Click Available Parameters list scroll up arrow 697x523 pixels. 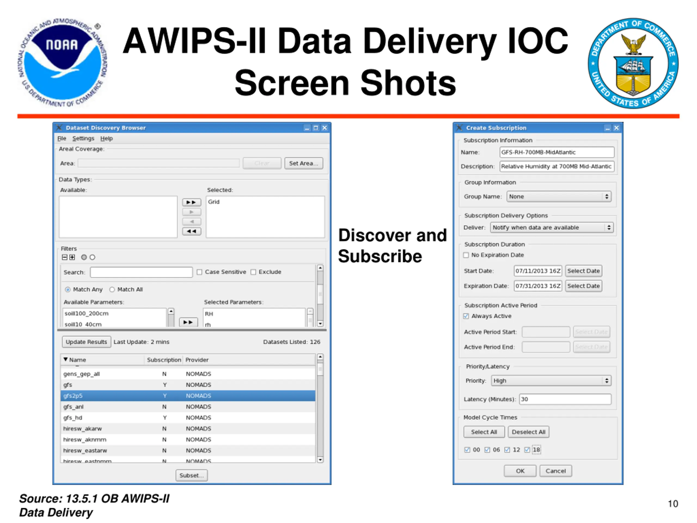tap(171, 311)
